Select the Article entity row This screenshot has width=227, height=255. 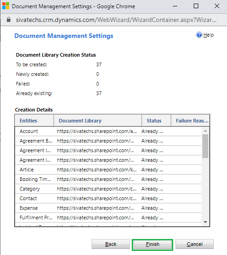click(x=108, y=170)
